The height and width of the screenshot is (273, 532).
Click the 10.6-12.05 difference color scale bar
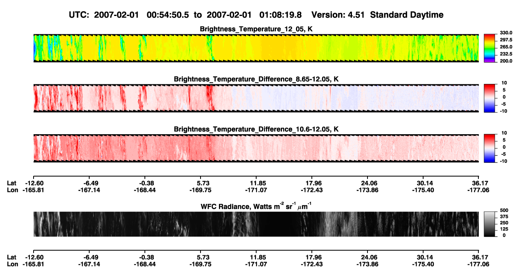point(489,147)
